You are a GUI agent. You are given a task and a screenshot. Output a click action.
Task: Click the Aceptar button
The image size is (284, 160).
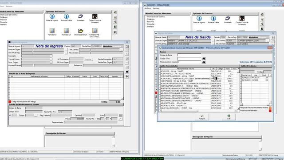(x=202, y=117)
